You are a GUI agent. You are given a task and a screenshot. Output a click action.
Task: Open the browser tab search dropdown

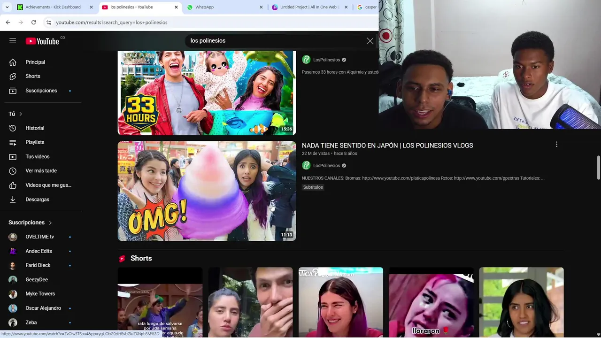7,7
